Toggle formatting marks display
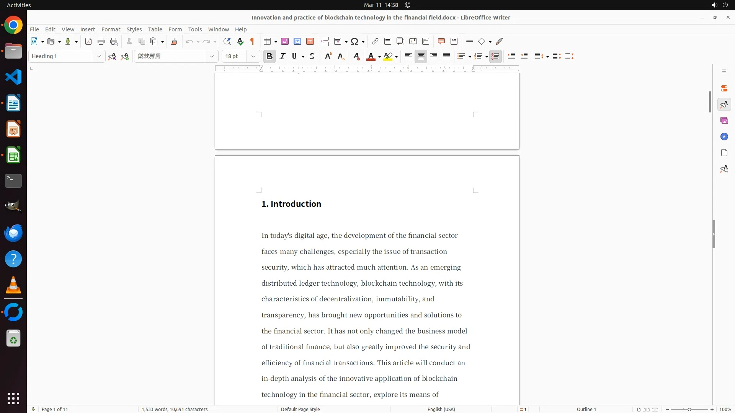 [x=252, y=41]
